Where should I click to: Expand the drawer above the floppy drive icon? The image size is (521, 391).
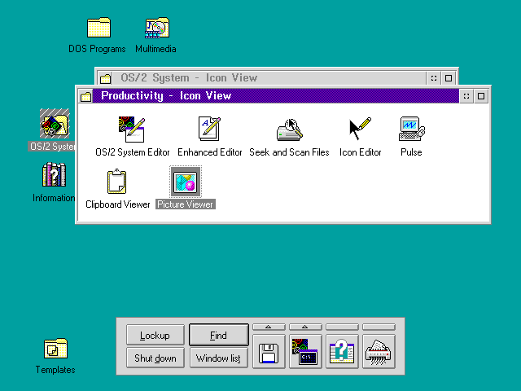(x=269, y=327)
